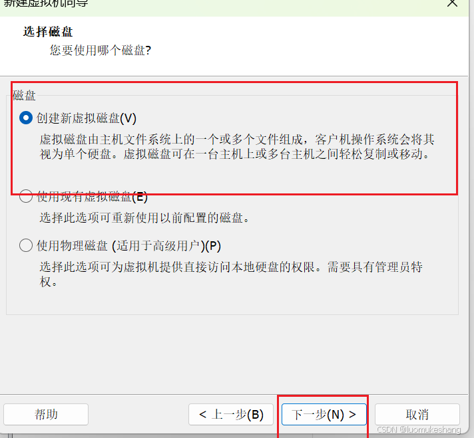474x438 pixels.
Task: Click the 您要使用哪个磁盘? subtitle
Action: pos(101,50)
